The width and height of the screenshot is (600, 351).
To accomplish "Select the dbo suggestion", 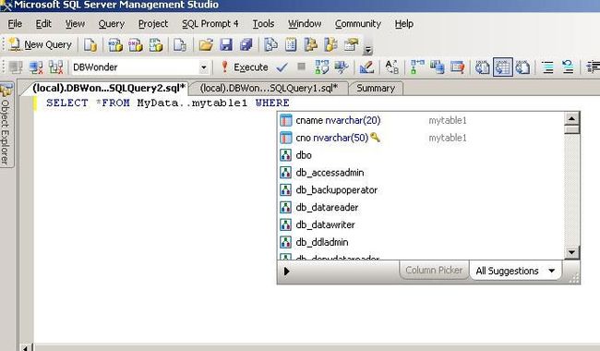I will pyautogui.click(x=420, y=155).
